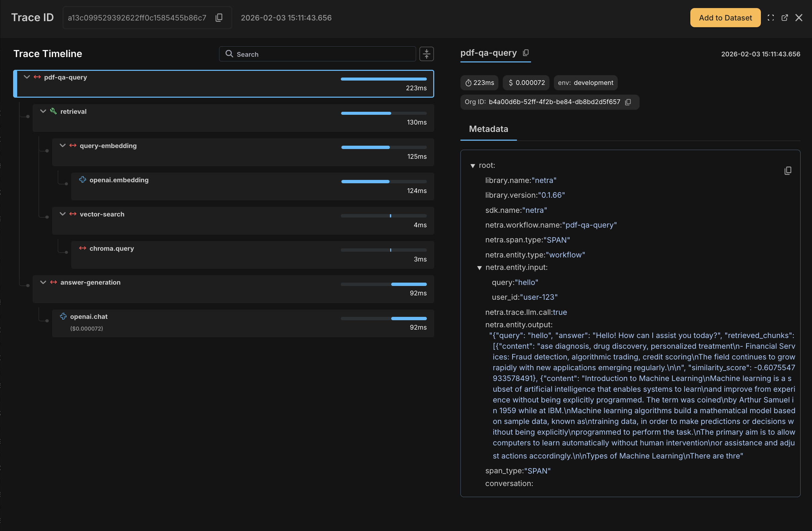Screen dimensions: 812x531
Task: Collapse the root metadata node
Action: 473,165
